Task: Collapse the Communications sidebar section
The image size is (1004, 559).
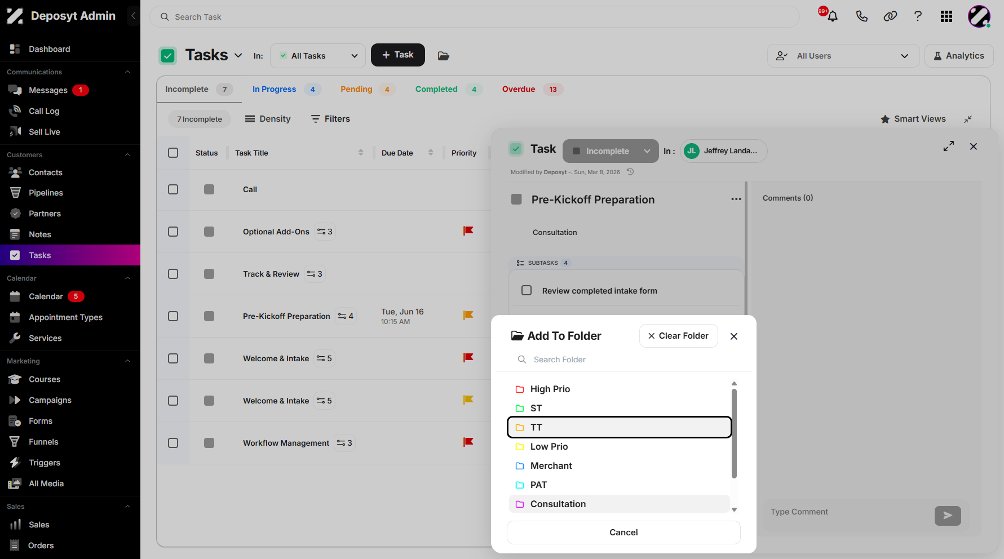Action: [127, 72]
